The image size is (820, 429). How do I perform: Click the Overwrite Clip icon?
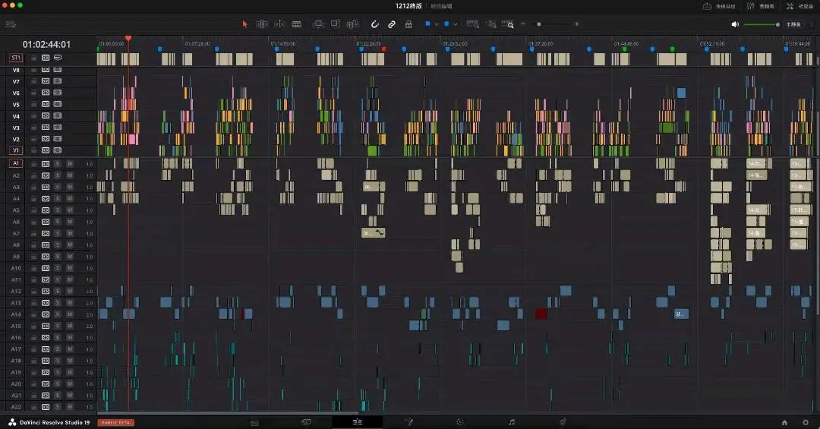336,24
